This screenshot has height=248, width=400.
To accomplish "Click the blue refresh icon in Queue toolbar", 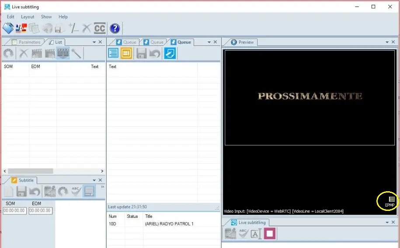I will coord(170,53).
